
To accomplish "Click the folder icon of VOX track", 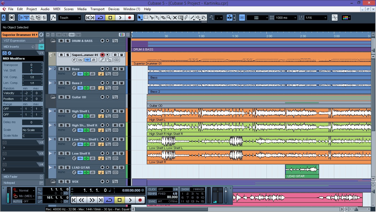I will (x=53, y=181).
